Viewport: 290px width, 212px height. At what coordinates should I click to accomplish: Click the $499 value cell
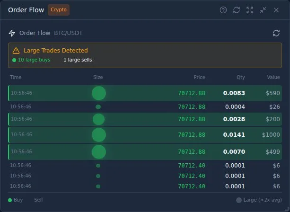(x=273, y=152)
